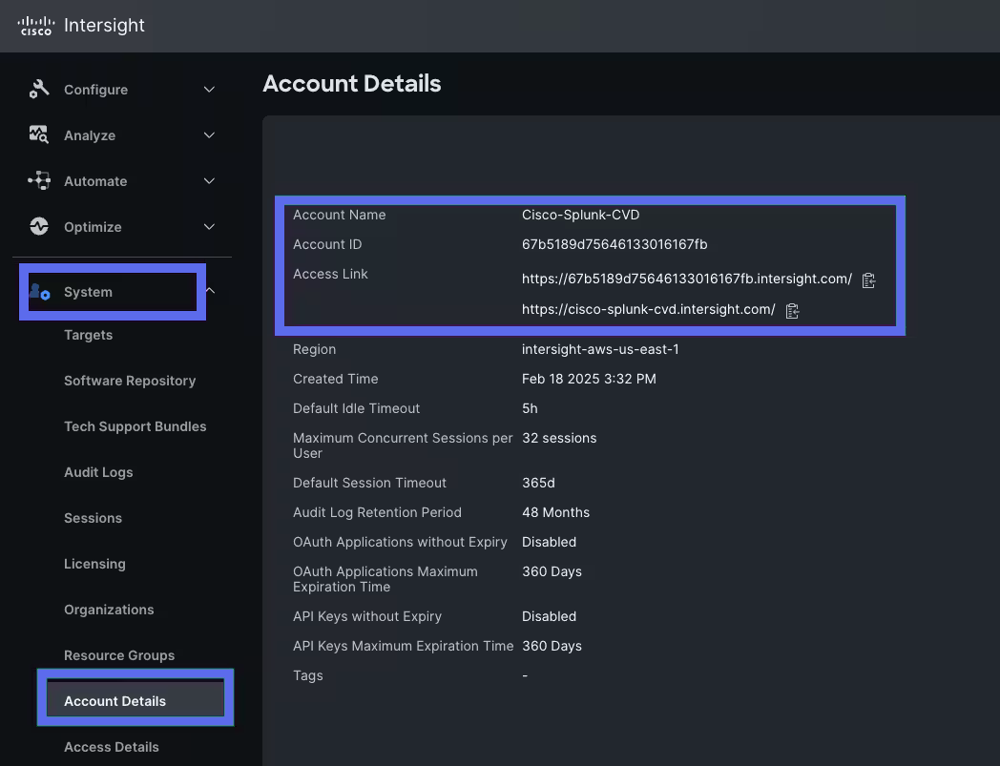
Task: Open the Analyze magnifier icon
Action: 37,135
